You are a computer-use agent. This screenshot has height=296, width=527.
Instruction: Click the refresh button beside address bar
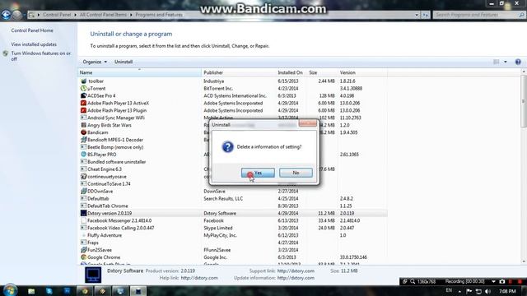426,15
